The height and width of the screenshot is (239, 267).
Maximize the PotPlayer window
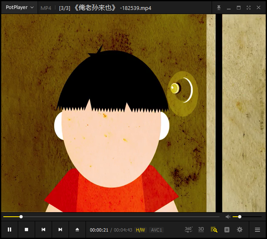pyautogui.click(x=238, y=8)
